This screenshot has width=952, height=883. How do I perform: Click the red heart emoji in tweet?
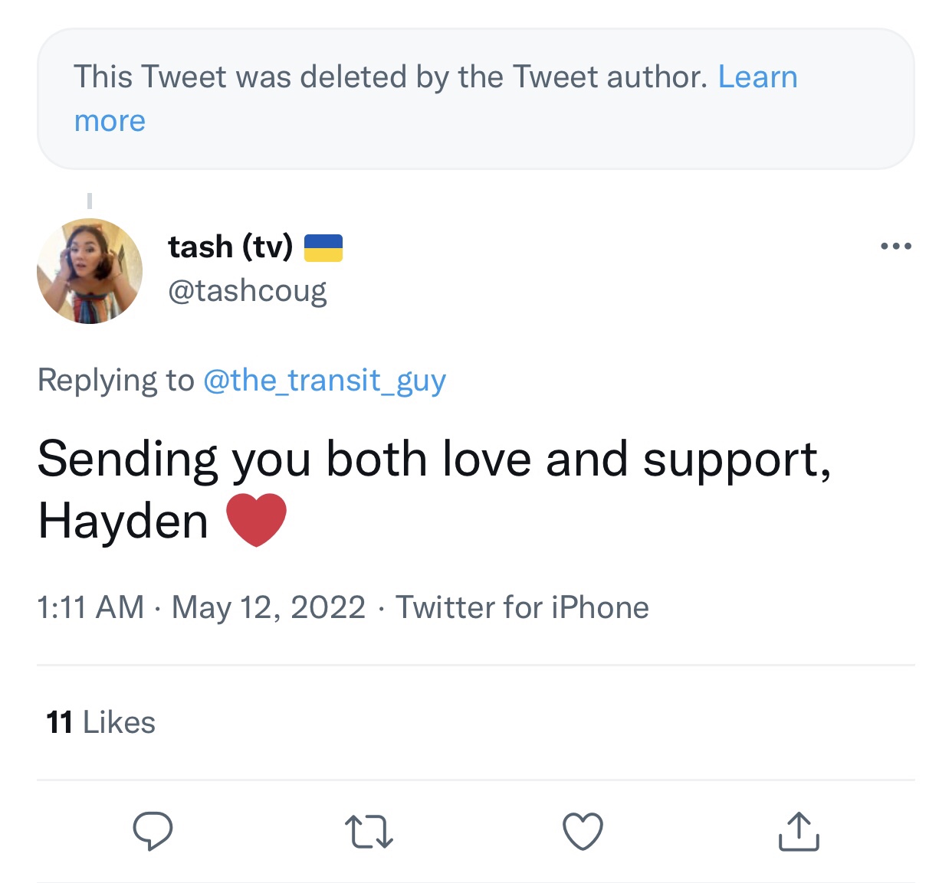[257, 521]
